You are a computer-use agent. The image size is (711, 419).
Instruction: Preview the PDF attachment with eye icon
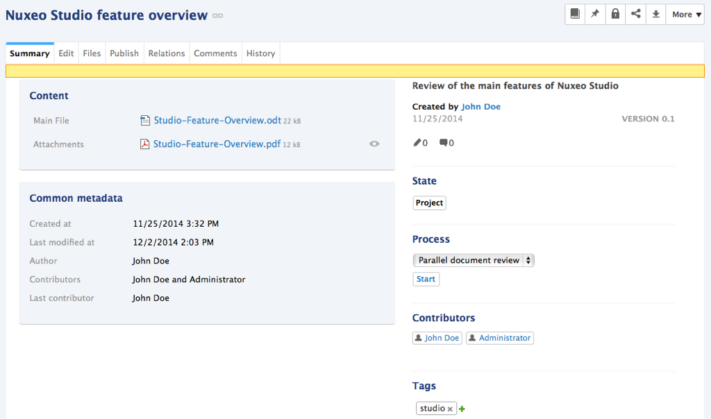[x=374, y=144]
